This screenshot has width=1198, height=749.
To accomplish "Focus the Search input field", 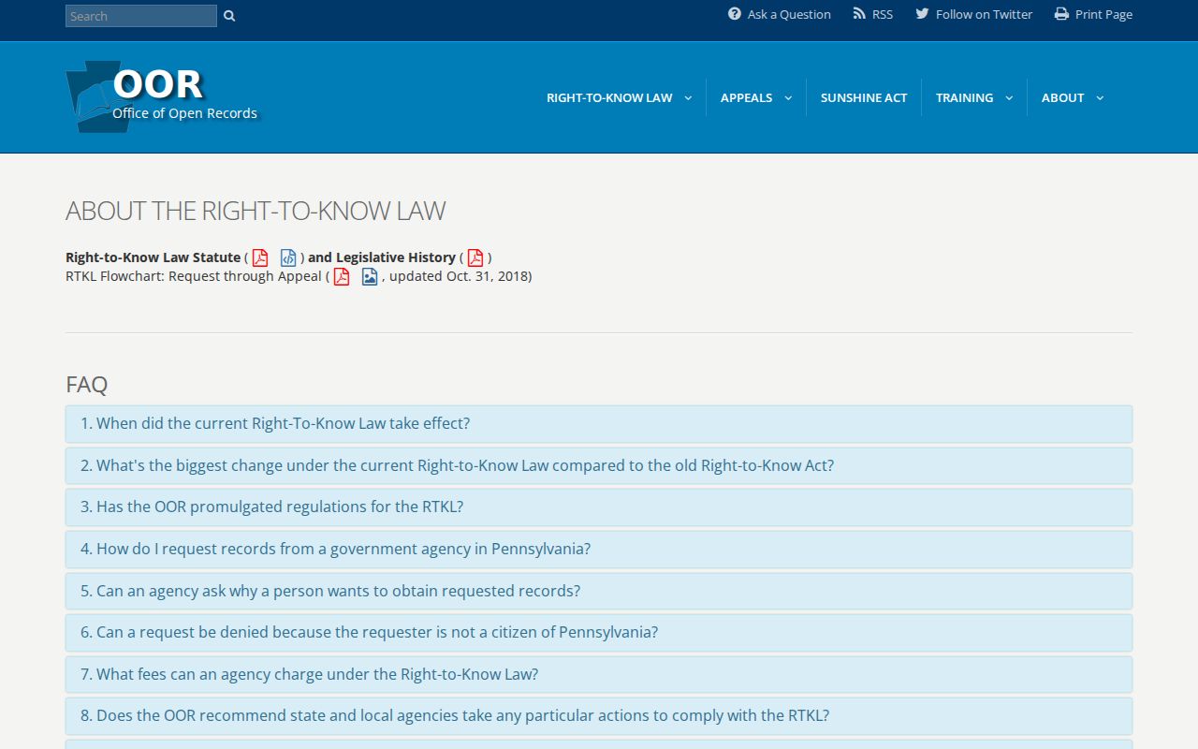I will pyautogui.click(x=141, y=16).
